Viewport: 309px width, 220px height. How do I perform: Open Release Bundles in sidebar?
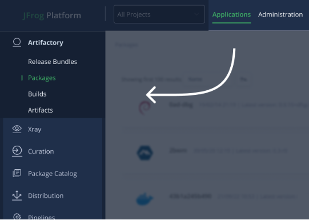53,62
